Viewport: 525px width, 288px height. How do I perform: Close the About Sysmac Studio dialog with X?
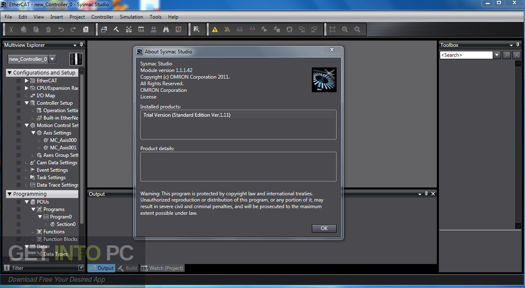[x=332, y=50]
